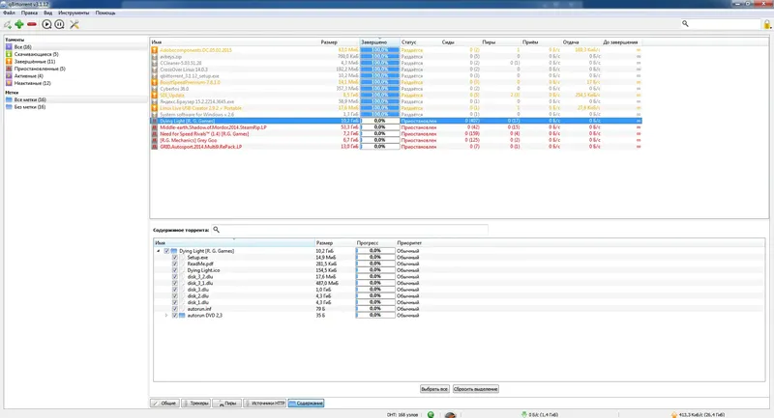Switch to the Общие tab

pos(164,403)
